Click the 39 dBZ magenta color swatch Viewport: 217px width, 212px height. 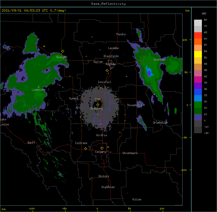[x=198, y=79]
